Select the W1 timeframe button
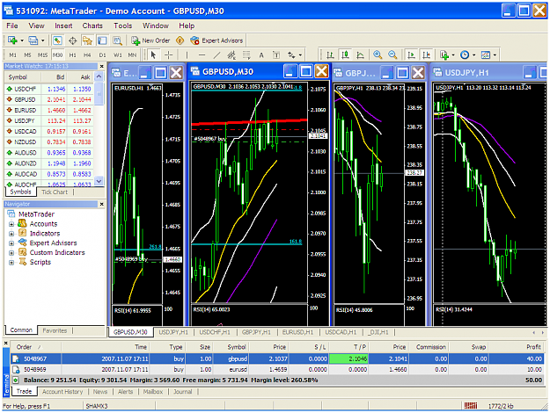Viewport: 550px width, 413px height. 118,55
